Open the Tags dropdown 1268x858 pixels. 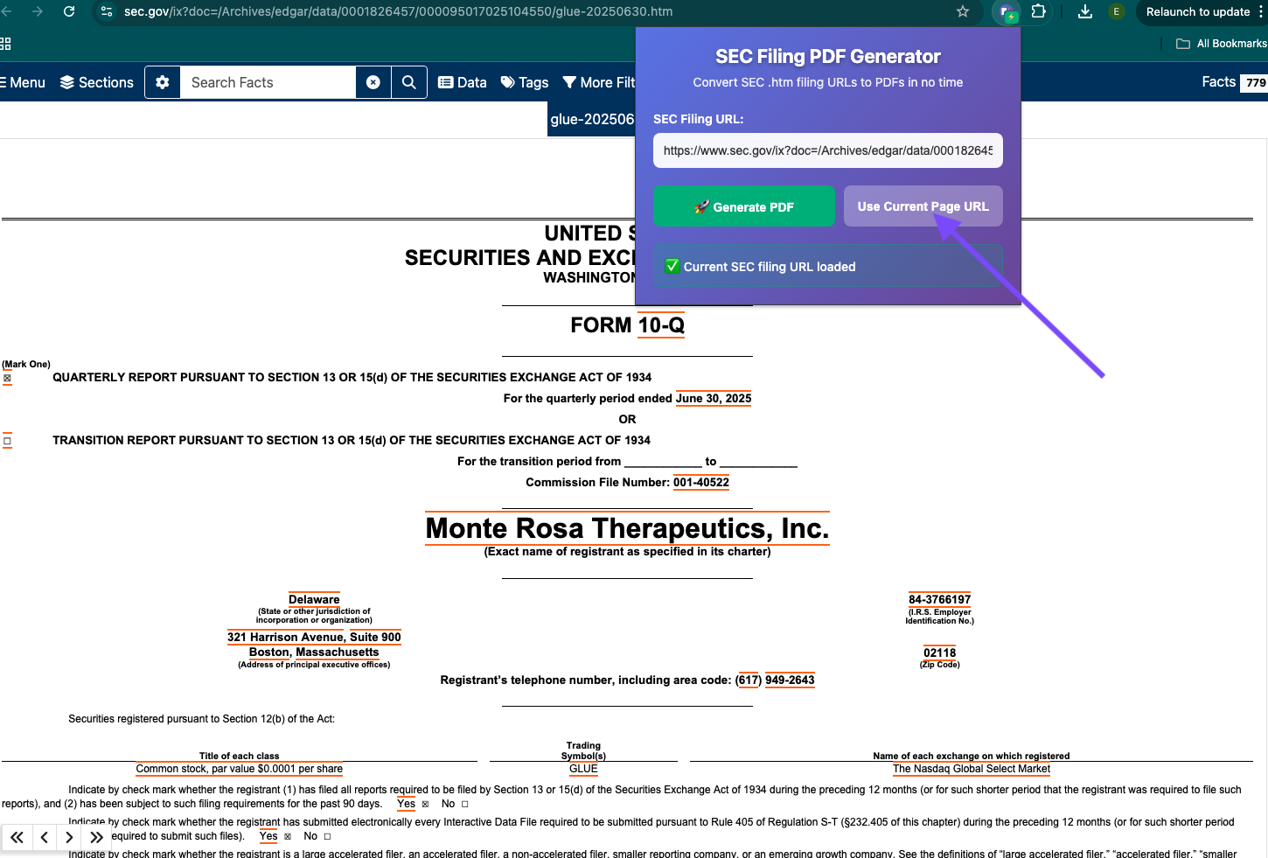pyautogui.click(x=525, y=82)
